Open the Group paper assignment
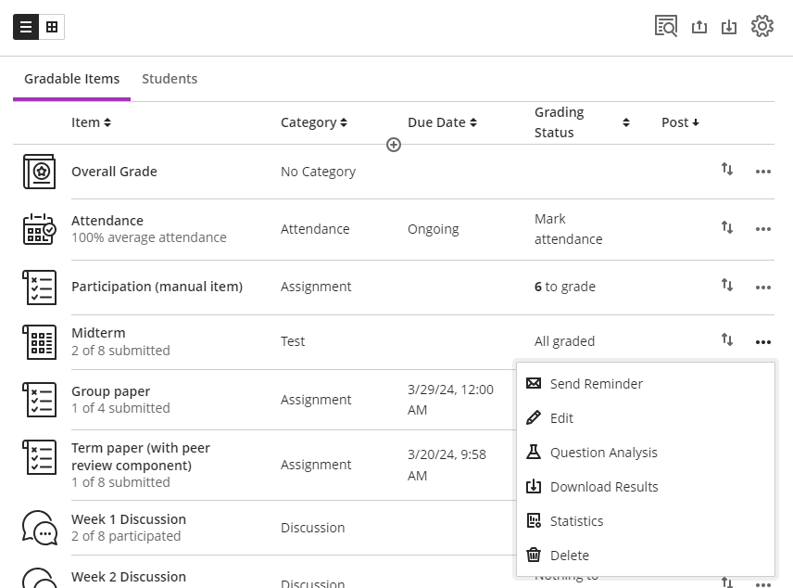The width and height of the screenshot is (793, 588). tap(110, 391)
